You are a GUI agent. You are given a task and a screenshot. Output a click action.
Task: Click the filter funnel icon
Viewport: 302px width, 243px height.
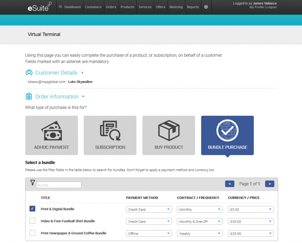click(33, 183)
